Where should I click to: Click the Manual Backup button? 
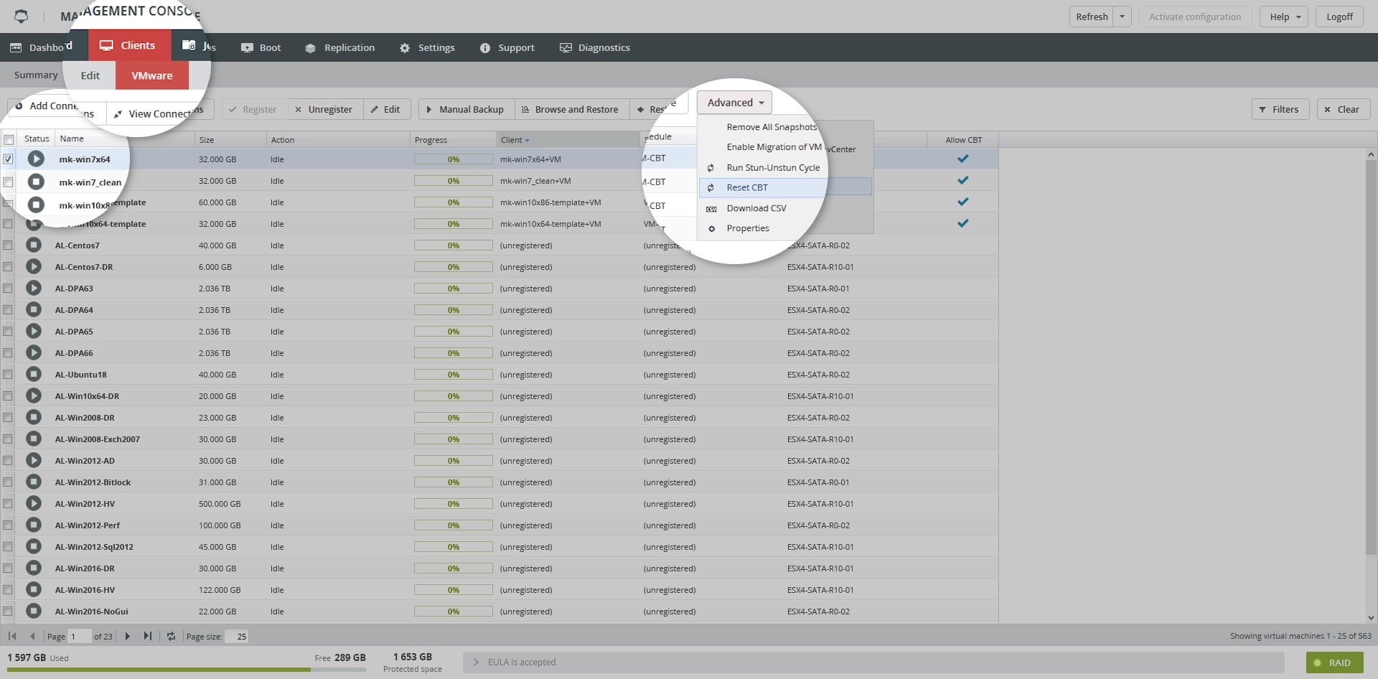465,109
